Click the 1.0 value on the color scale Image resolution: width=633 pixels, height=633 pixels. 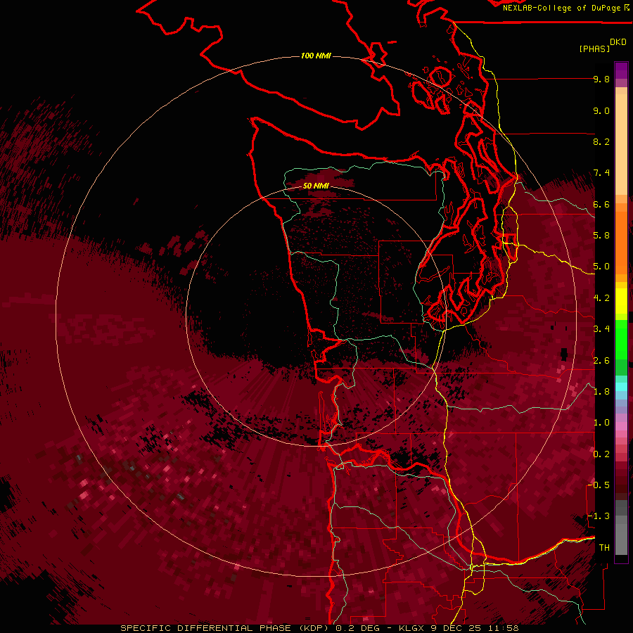click(x=601, y=423)
